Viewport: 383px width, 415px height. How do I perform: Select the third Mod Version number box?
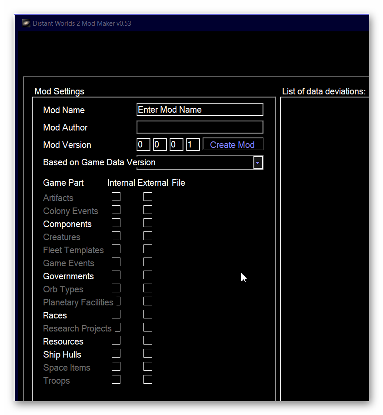point(176,144)
